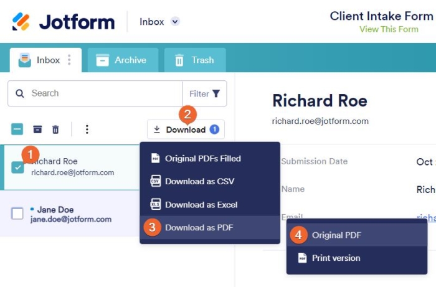Uncheck the Richard Roe submission checkbox
436x287 pixels.
(x=17, y=167)
